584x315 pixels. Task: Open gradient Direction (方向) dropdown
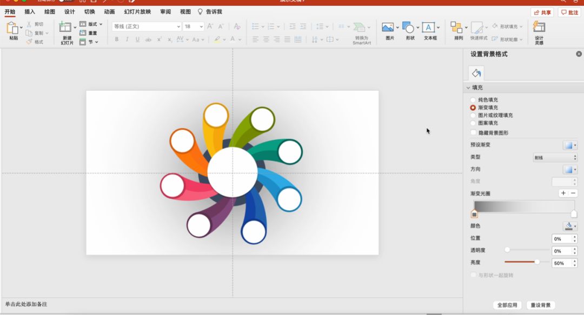coord(570,170)
